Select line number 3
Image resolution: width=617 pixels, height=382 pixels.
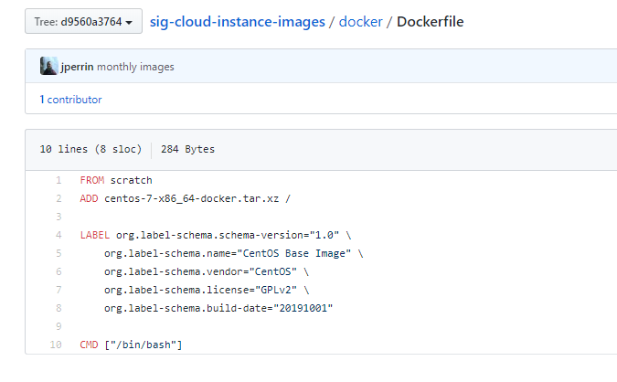coord(59,217)
